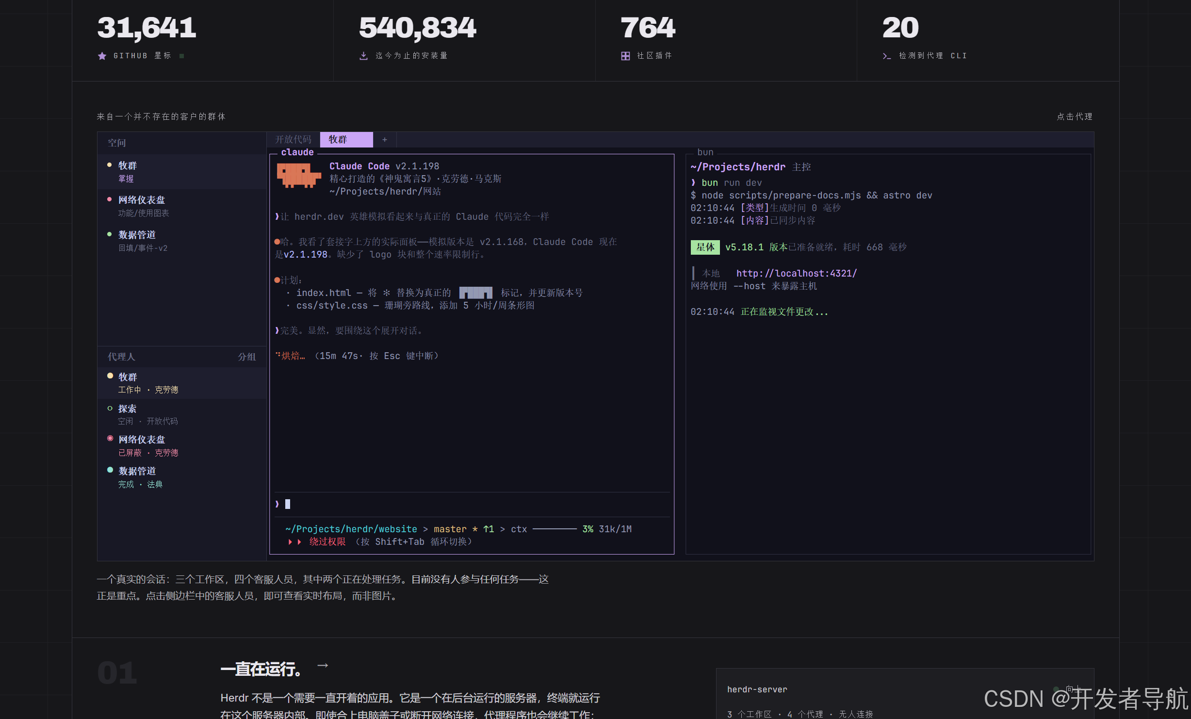Switch to the 开放代码 tab
This screenshot has width=1191, height=719.
pyautogui.click(x=294, y=140)
